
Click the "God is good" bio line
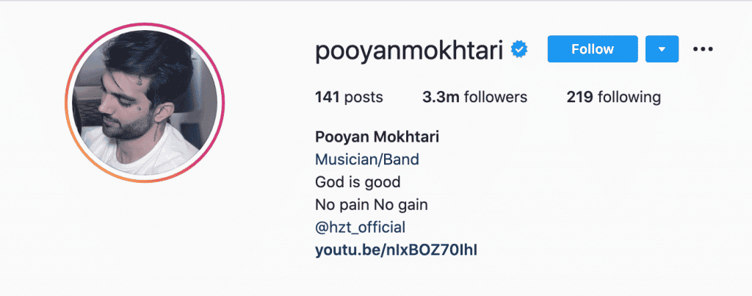[x=358, y=181]
